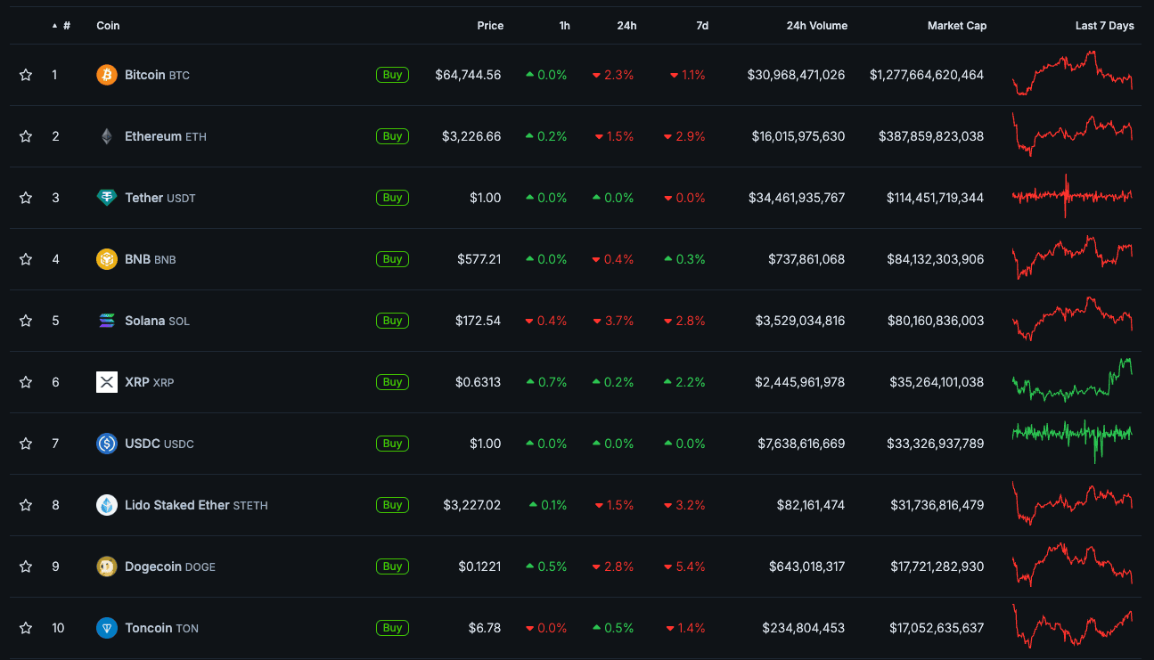Click Buy in the Tether row

click(392, 198)
